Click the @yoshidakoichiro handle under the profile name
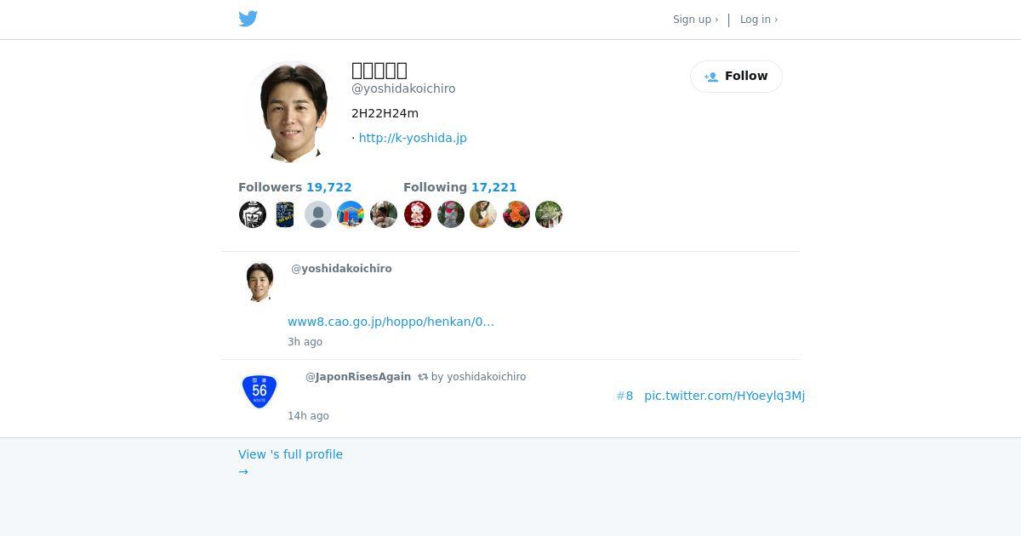 click(x=403, y=88)
